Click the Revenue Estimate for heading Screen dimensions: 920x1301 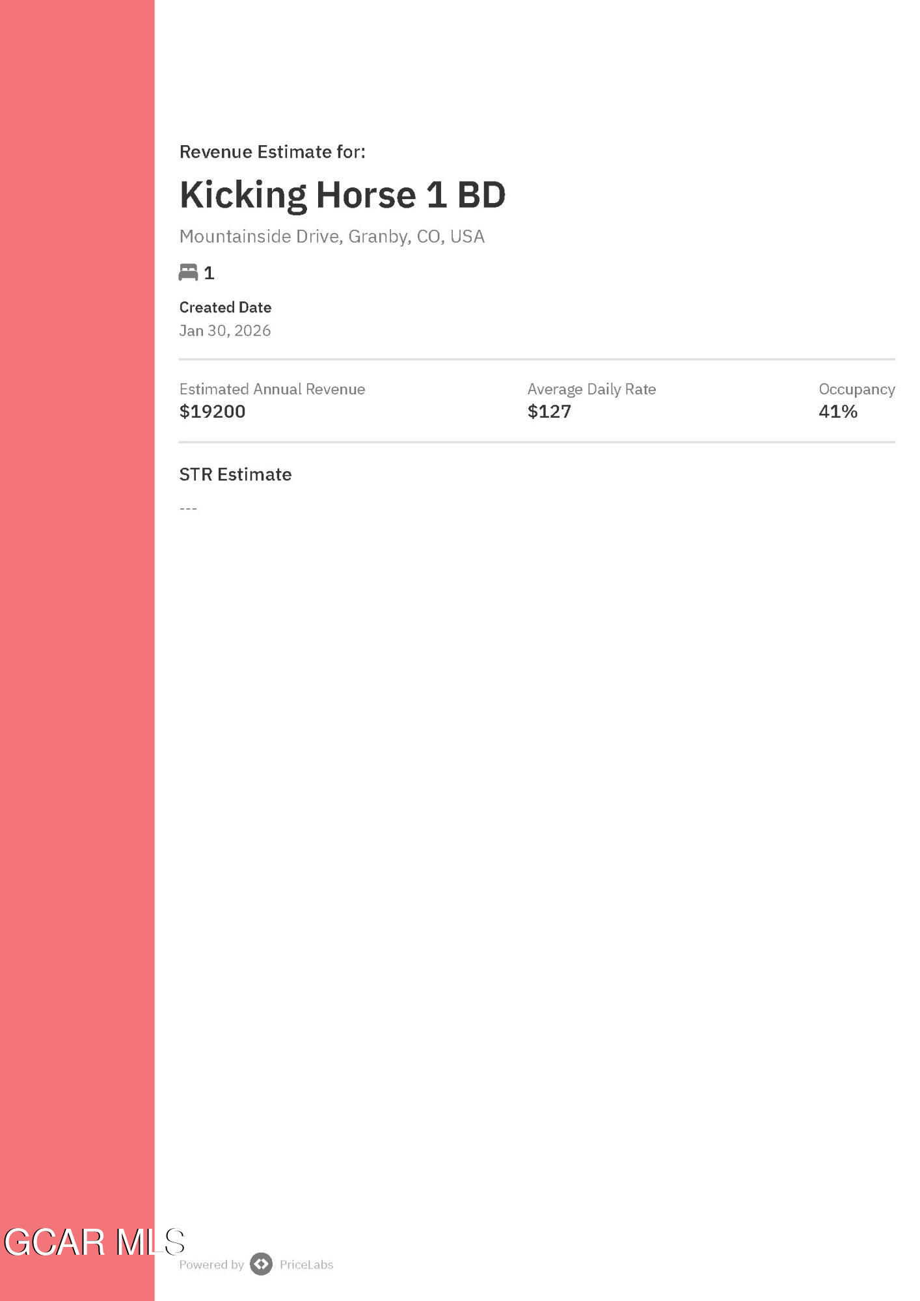click(x=272, y=152)
